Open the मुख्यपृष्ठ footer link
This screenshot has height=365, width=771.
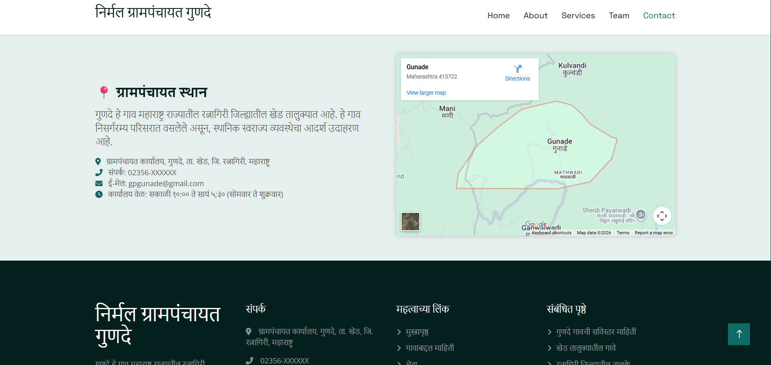pyautogui.click(x=417, y=332)
